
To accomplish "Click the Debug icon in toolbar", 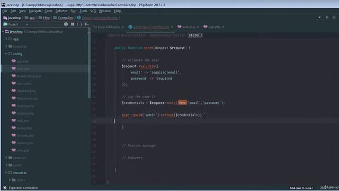I will pyautogui.click(x=334, y=18).
